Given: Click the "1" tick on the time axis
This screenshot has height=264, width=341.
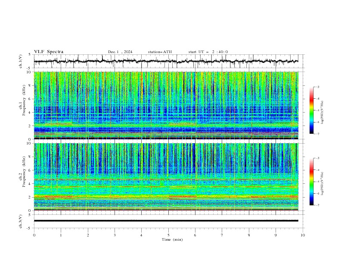Looking at the screenshot, I should [61, 235].
